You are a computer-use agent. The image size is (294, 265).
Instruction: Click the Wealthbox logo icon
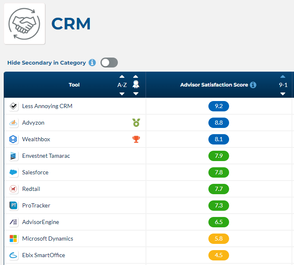(x=13, y=139)
